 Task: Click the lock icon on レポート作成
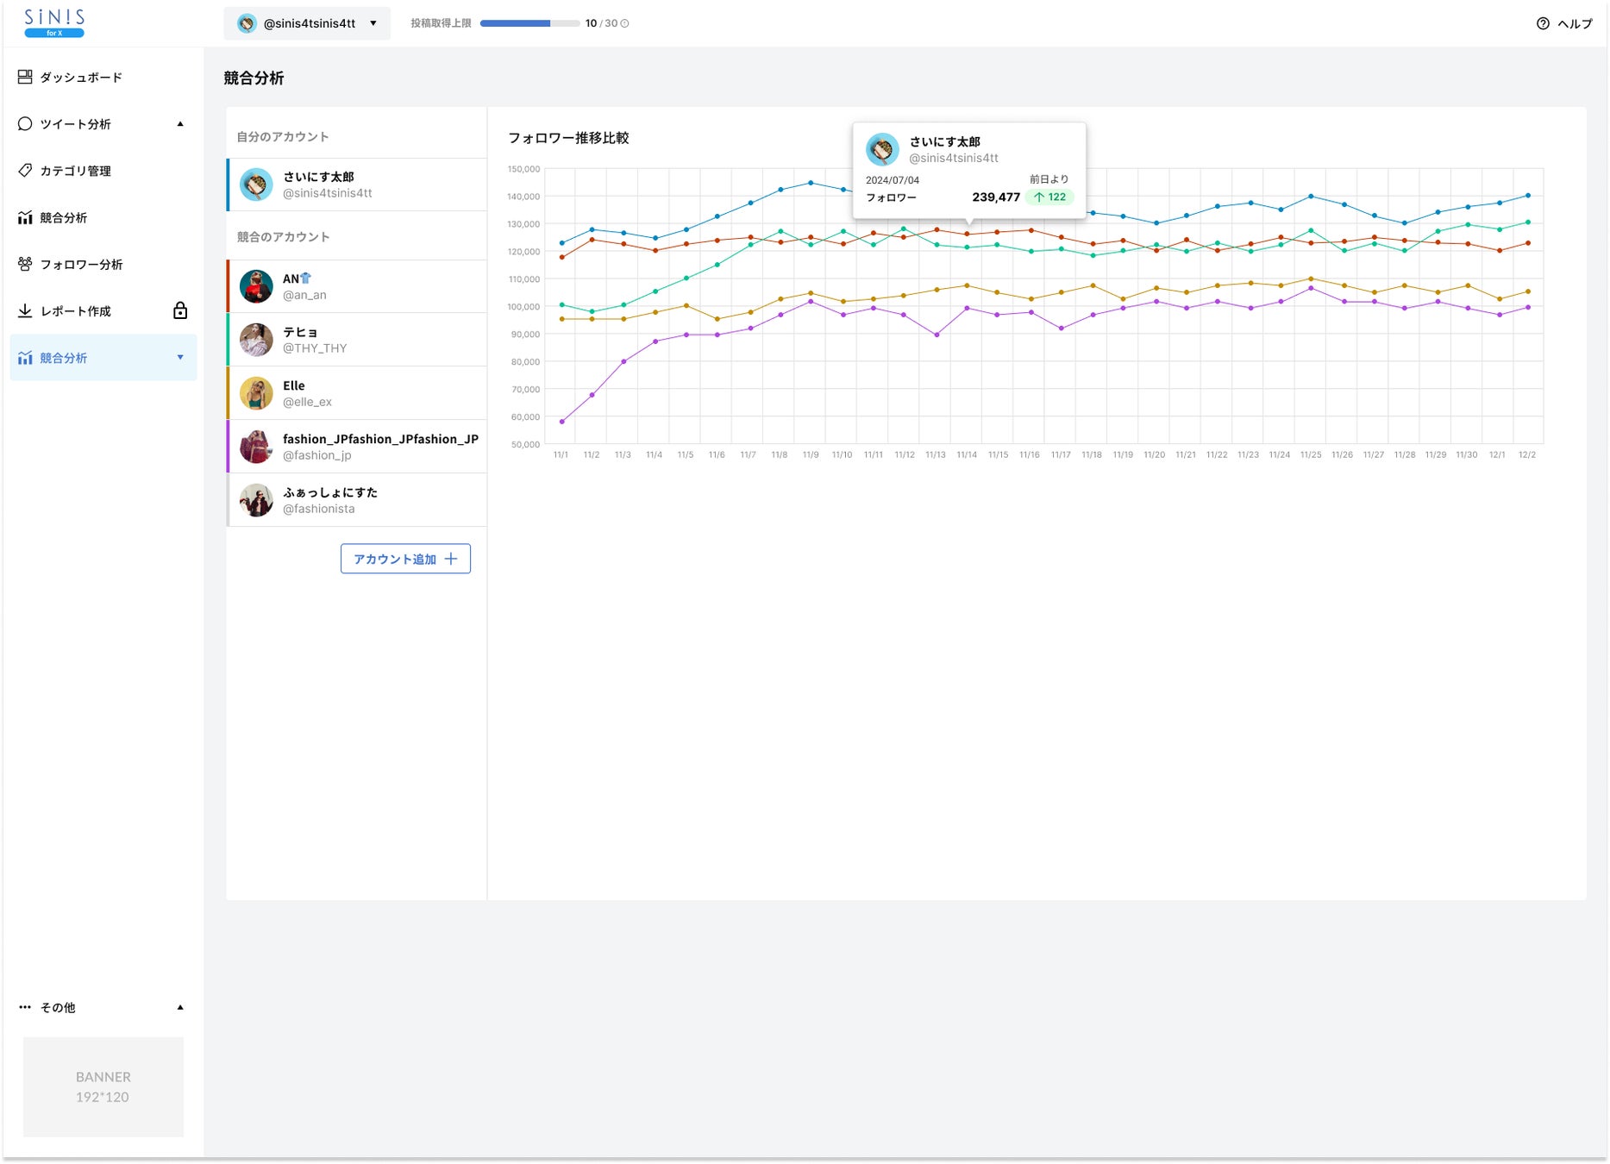click(180, 310)
